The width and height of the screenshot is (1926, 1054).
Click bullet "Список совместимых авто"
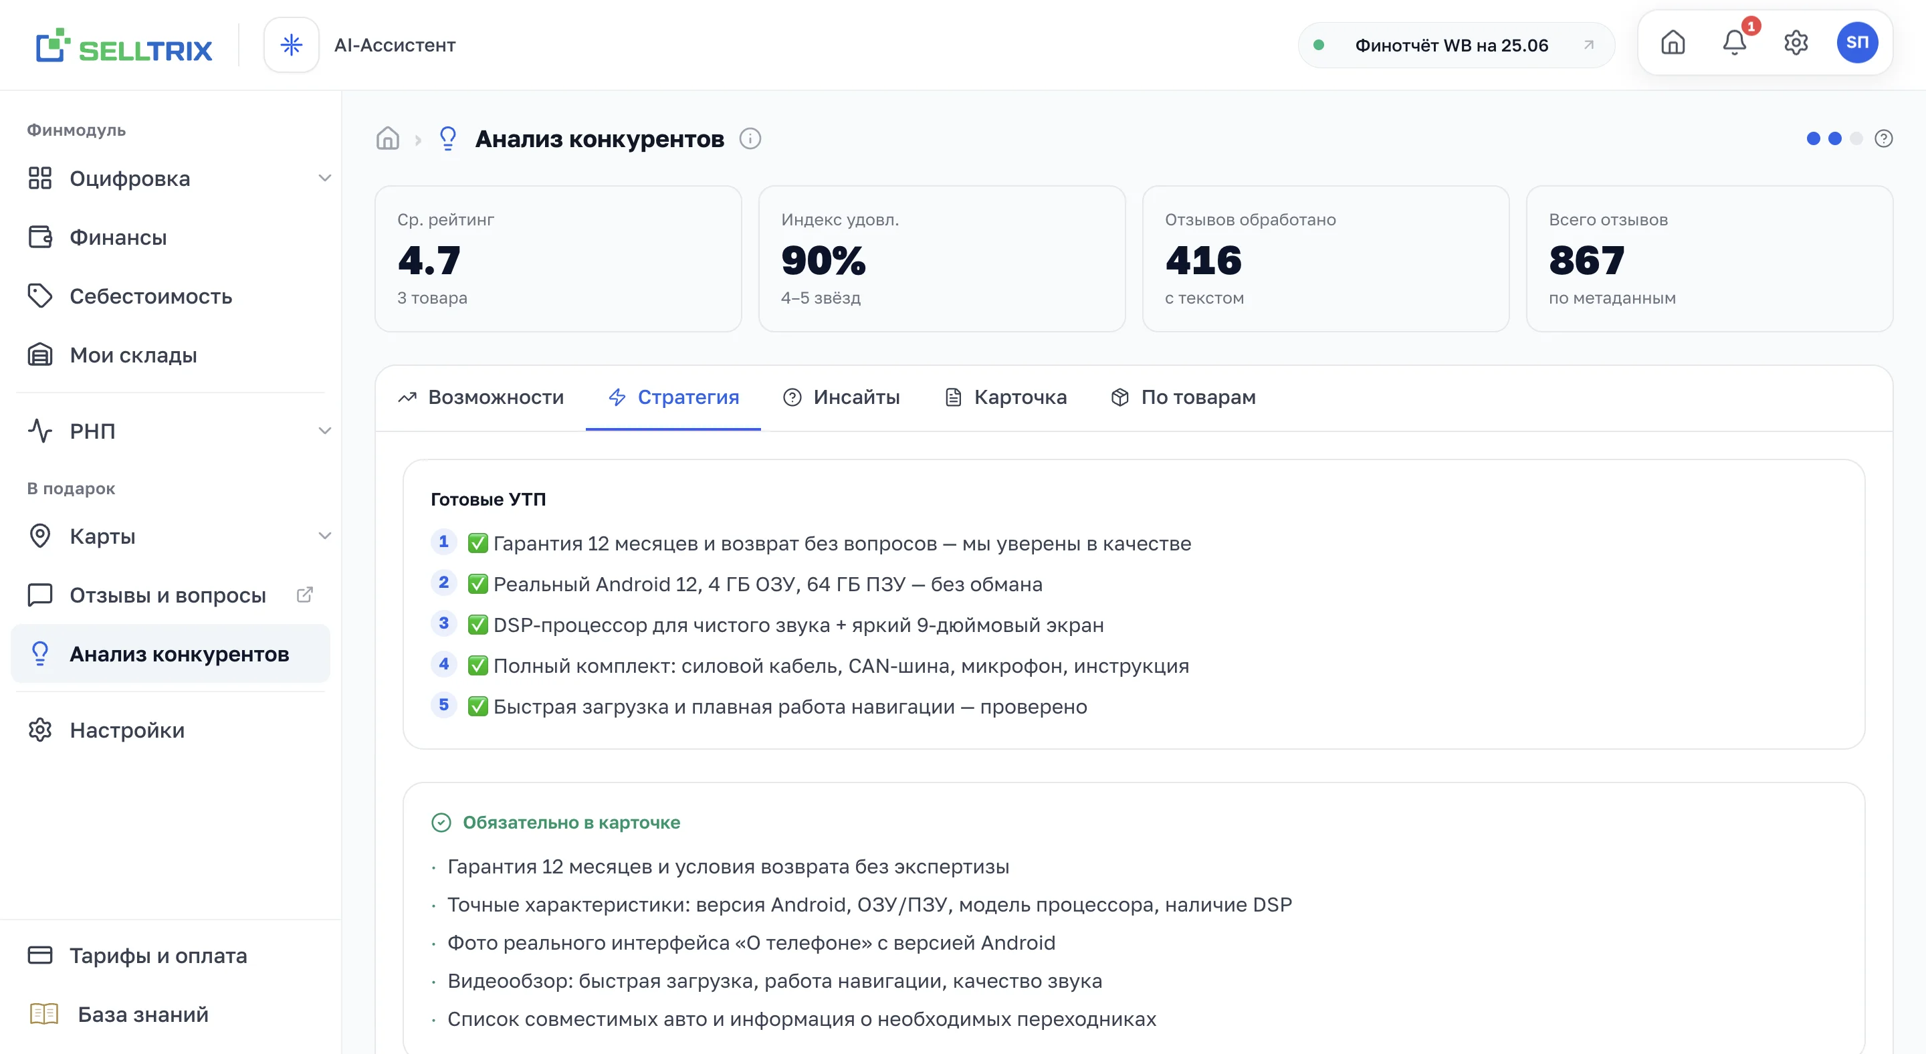802,1019
